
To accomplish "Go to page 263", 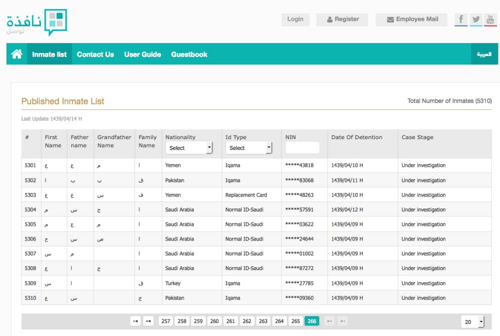I will 263,321.
